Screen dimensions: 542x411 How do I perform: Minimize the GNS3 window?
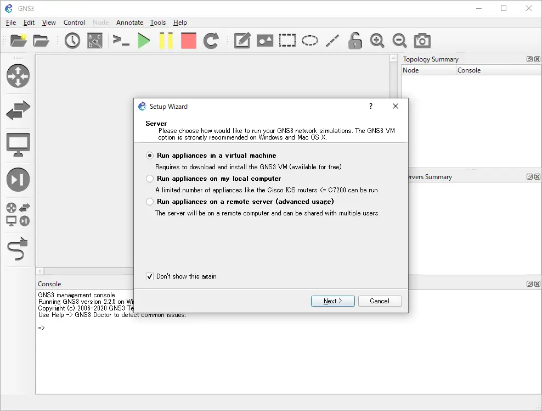coord(479,9)
